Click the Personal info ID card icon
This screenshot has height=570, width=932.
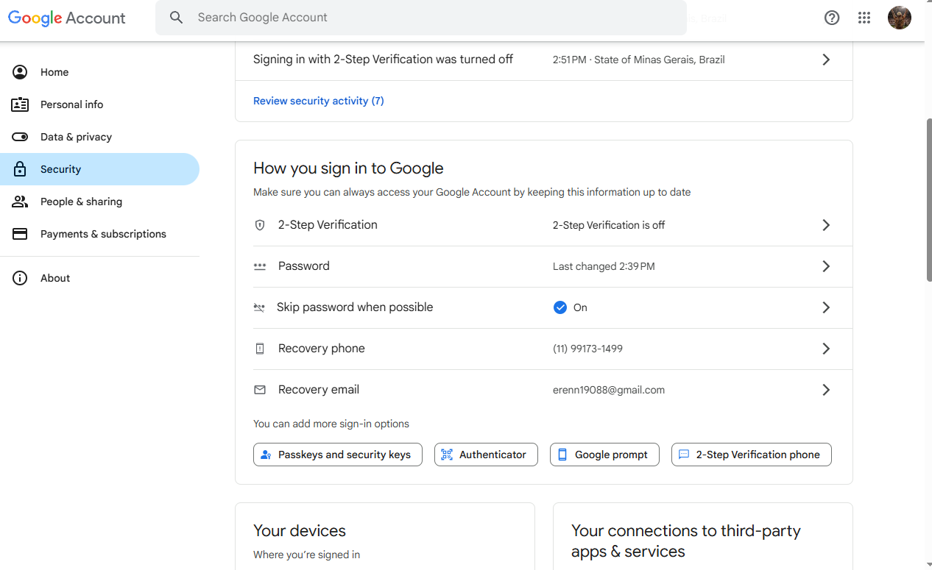[x=20, y=104]
